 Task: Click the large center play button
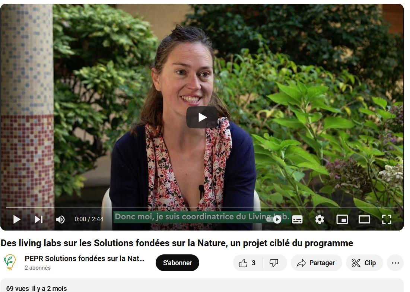(202, 117)
